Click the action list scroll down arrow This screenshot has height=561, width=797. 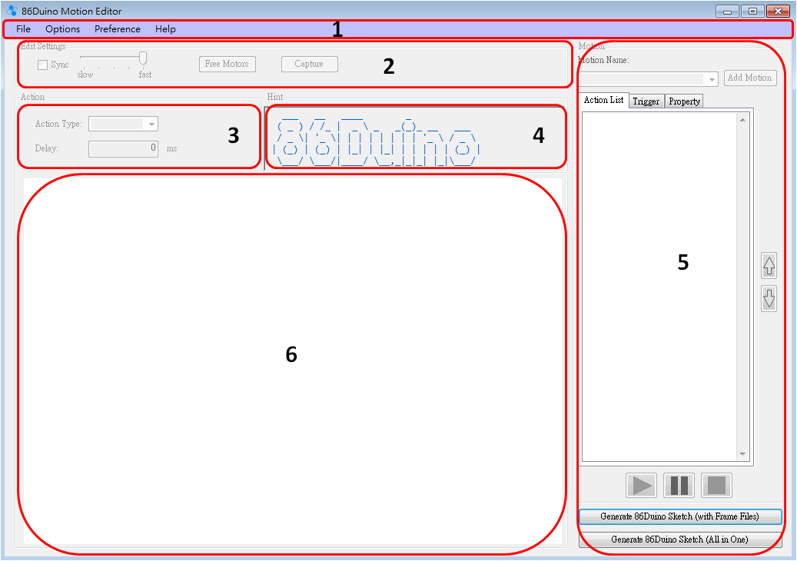[742, 453]
